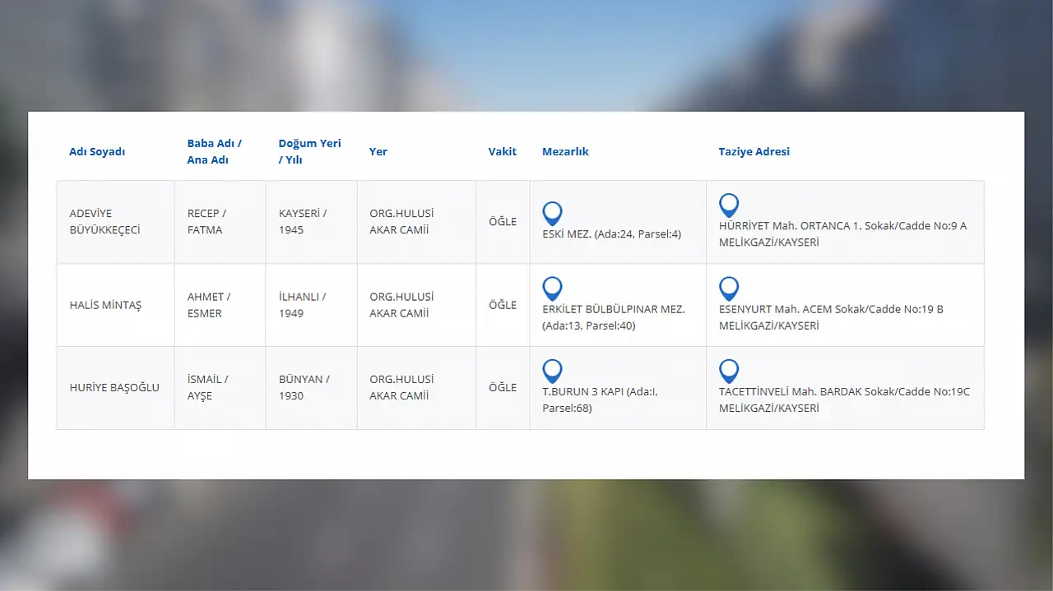Click ESKİ MEZ. (Ada:24, Parsel:4) text
Image resolution: width=1053 pixels, height=591 pixels.
611,234
